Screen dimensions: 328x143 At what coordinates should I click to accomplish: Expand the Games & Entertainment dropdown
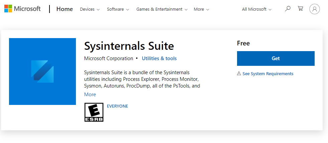point(162,9)
